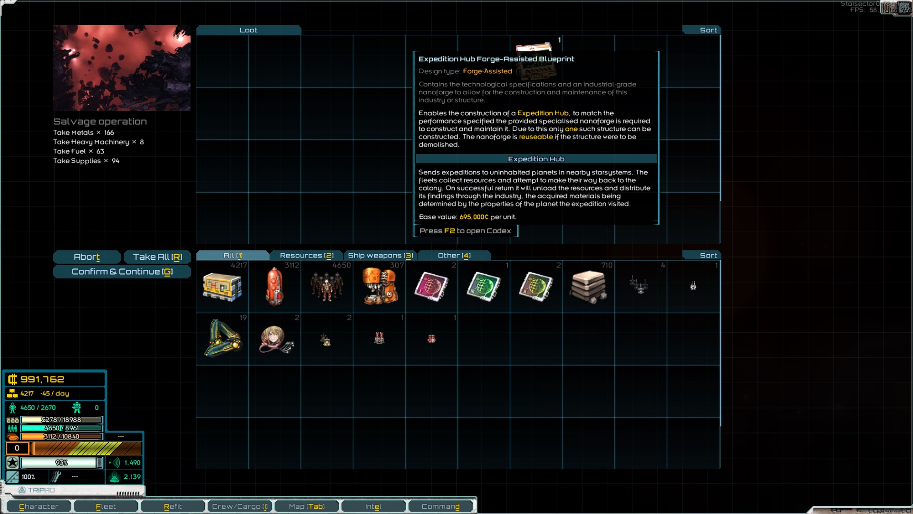Image resolution: width=913 pixels, height=514 pixels.
Task: Pick up the red Fuel canister stack
Action: [x=274, y=287]
